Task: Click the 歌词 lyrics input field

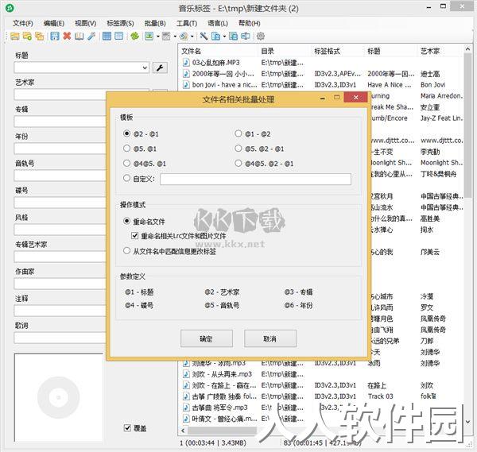Action: 60,338
